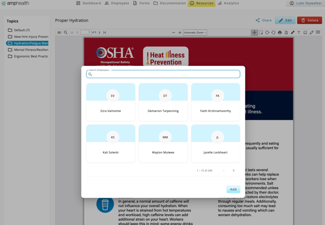Open the Ergonomic Best Practices topic
The height and width of the screenshot is (225, 325).
point(27,56)
